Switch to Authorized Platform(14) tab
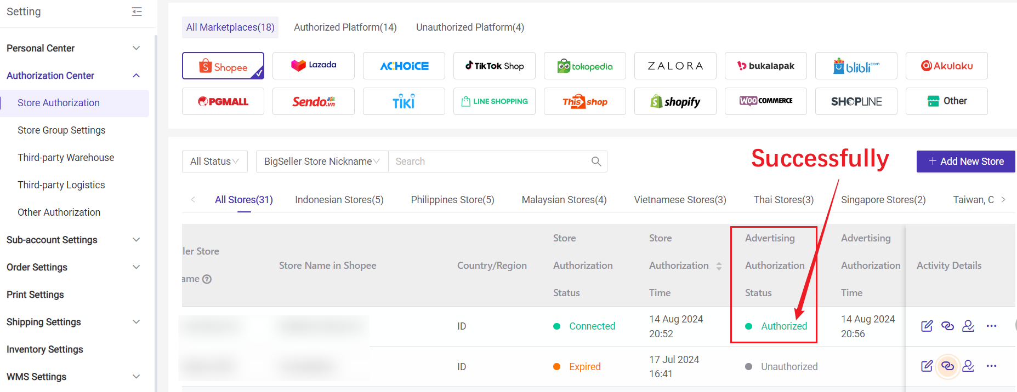The width and height of the screenshot is (1017, 392). coord(345,27)
